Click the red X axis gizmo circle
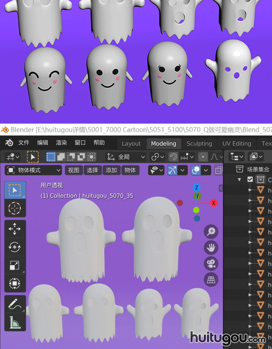This screenshot has width=272, height=349. tap(214, 203)
